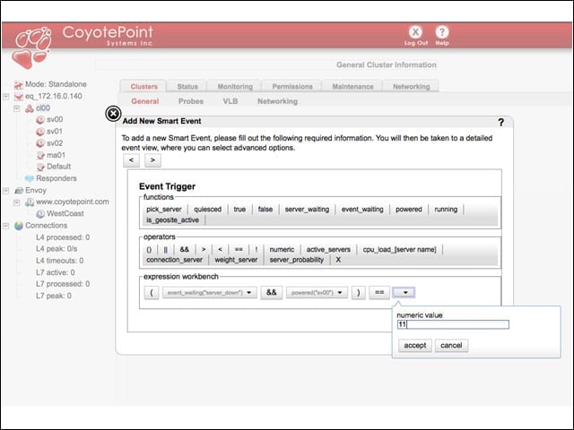
Task: Insert the && operator from operators list
Action: pyautogui.click(x=184, y=249)
